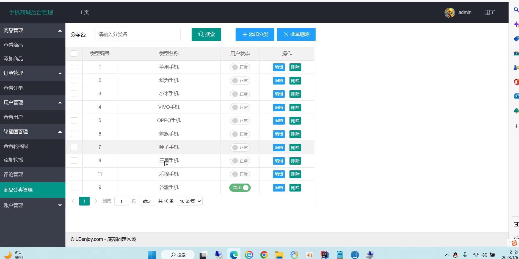Focus the page number jump input

tap(121, 201)
